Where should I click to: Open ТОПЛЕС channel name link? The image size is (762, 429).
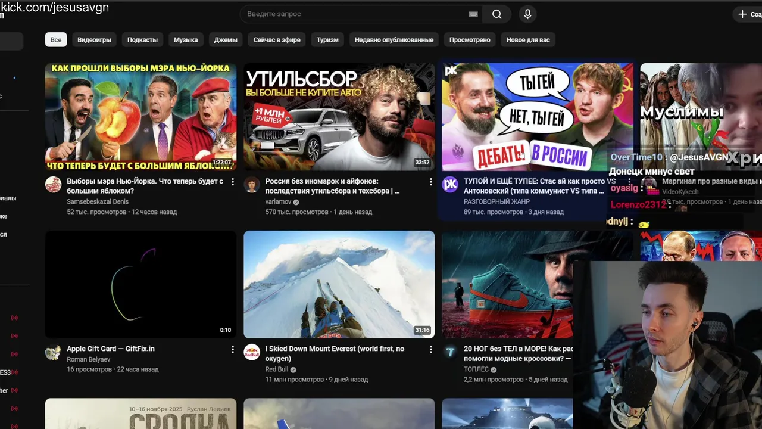tap(476, 369)
